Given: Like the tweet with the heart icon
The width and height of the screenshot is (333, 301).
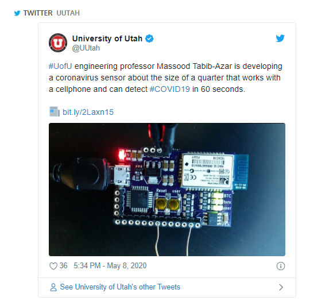Looking at the screenshot, I should click(x=53, y=266).
